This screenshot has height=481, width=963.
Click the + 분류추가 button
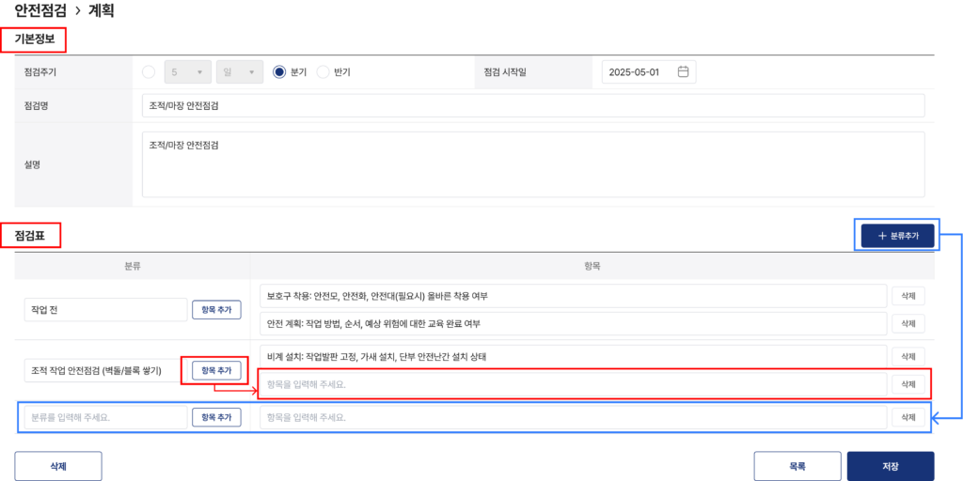pos(898,236)
